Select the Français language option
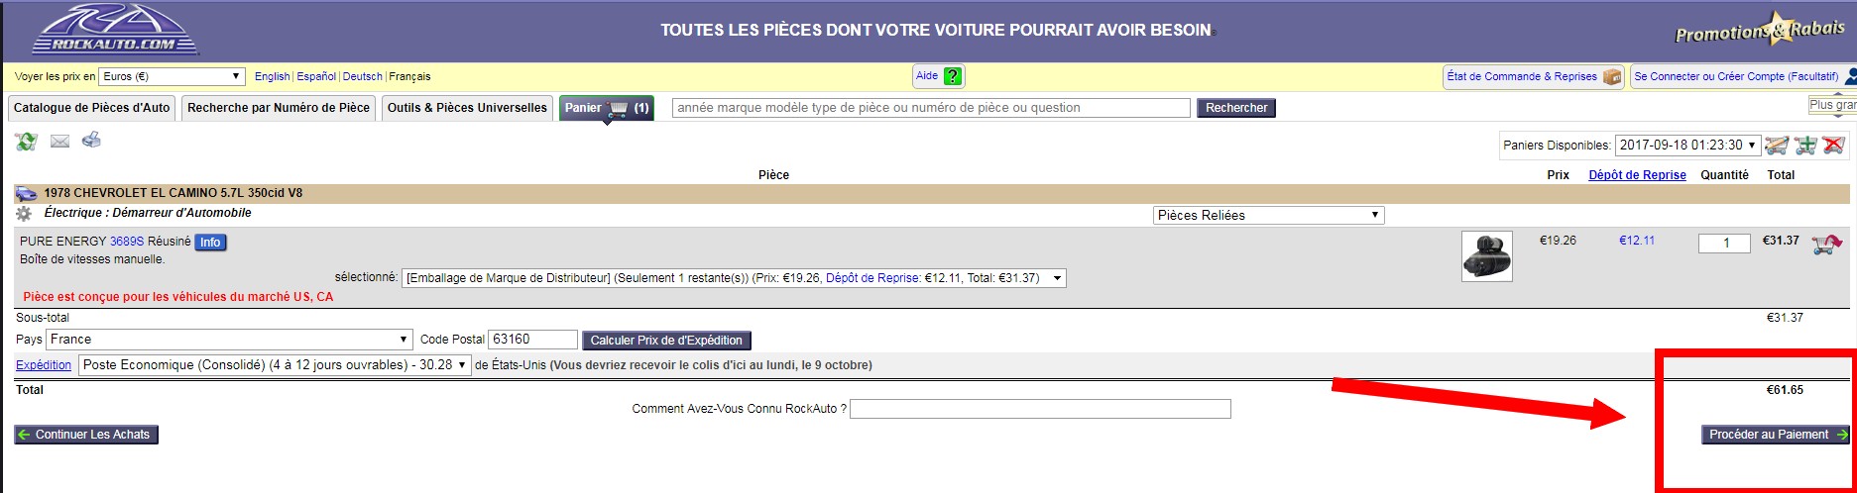1857x493 pixels. tap(409, 76)
